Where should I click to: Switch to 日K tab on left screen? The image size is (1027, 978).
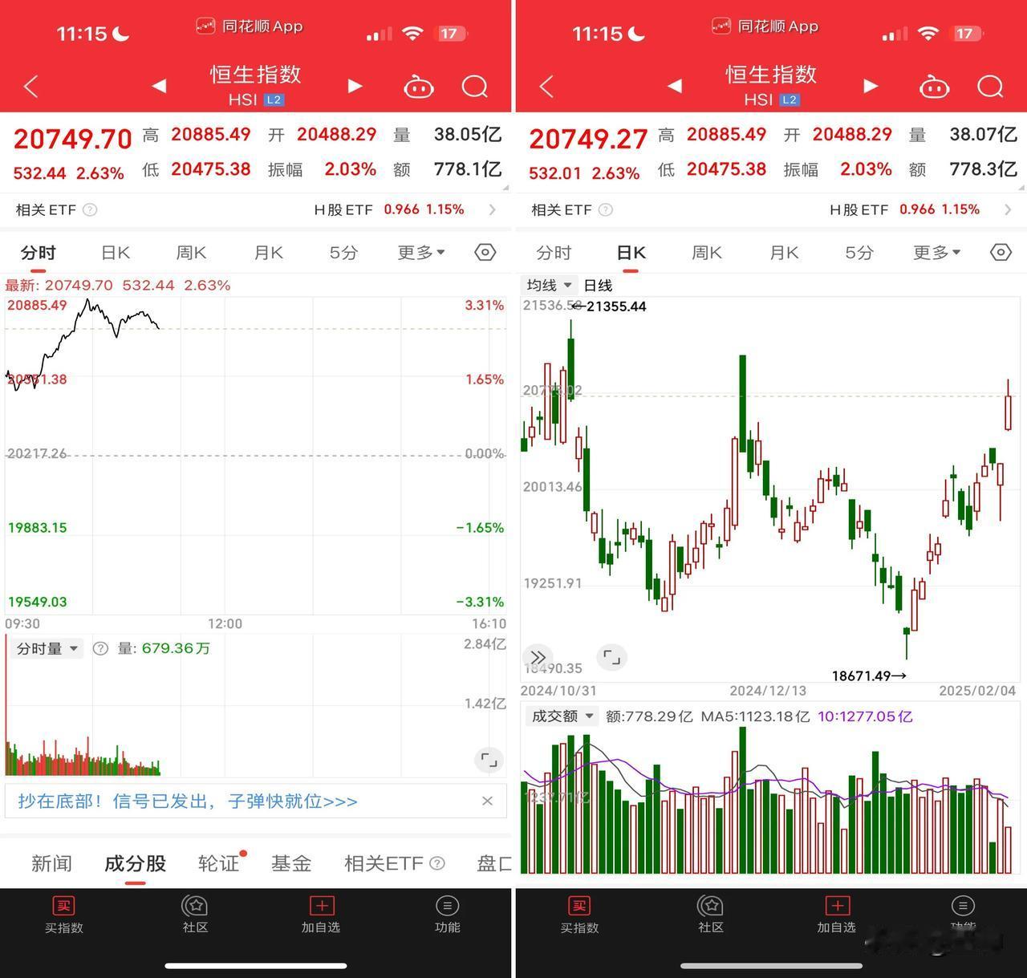116,253
